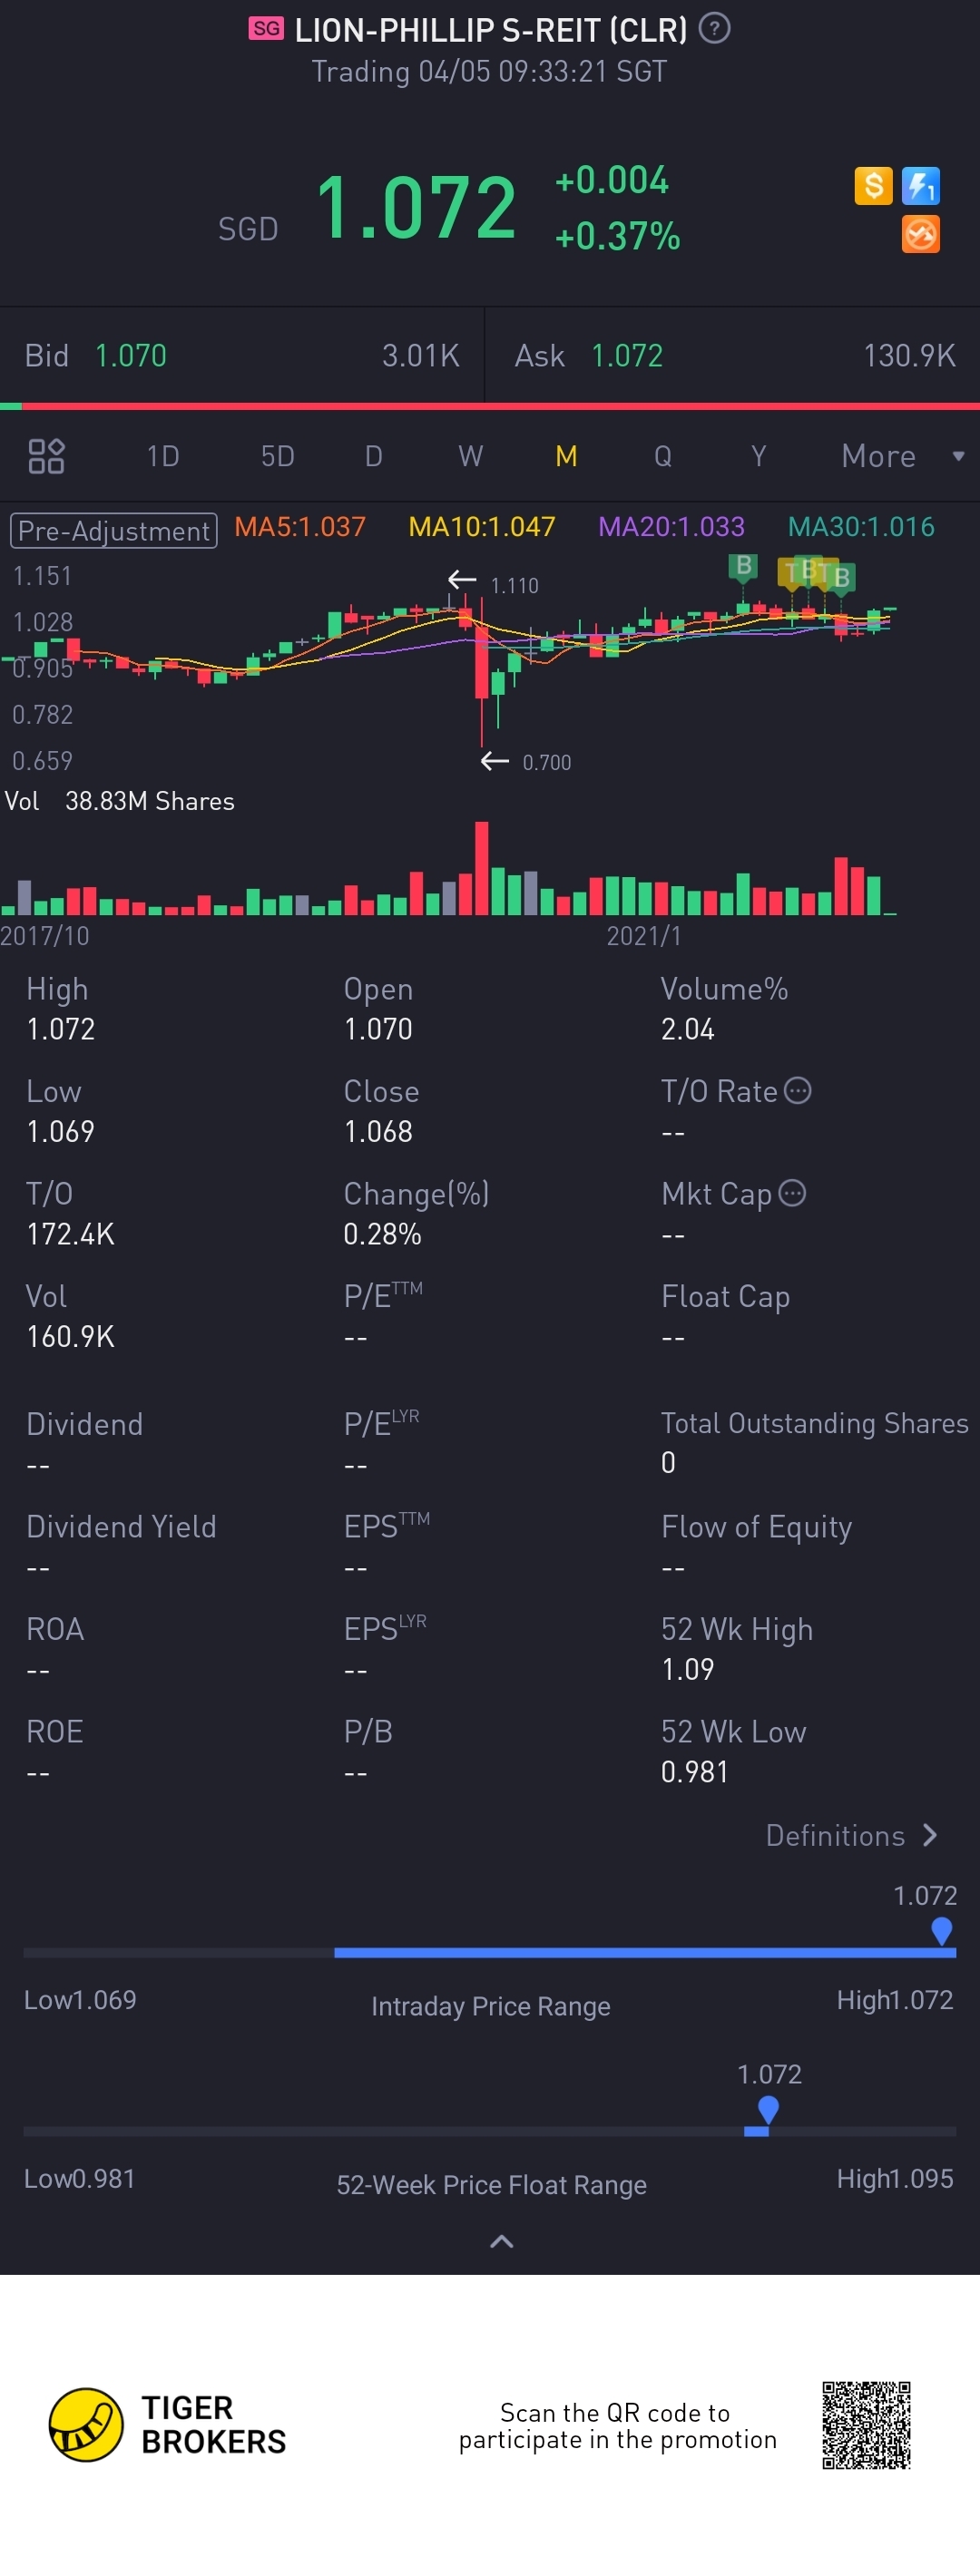
Task: Open Definitions via the chevron arrow
Action: (930, 1835)
